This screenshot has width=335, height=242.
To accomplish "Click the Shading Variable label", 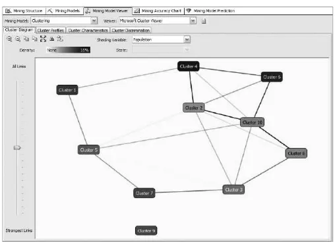I will click(112, 40).
